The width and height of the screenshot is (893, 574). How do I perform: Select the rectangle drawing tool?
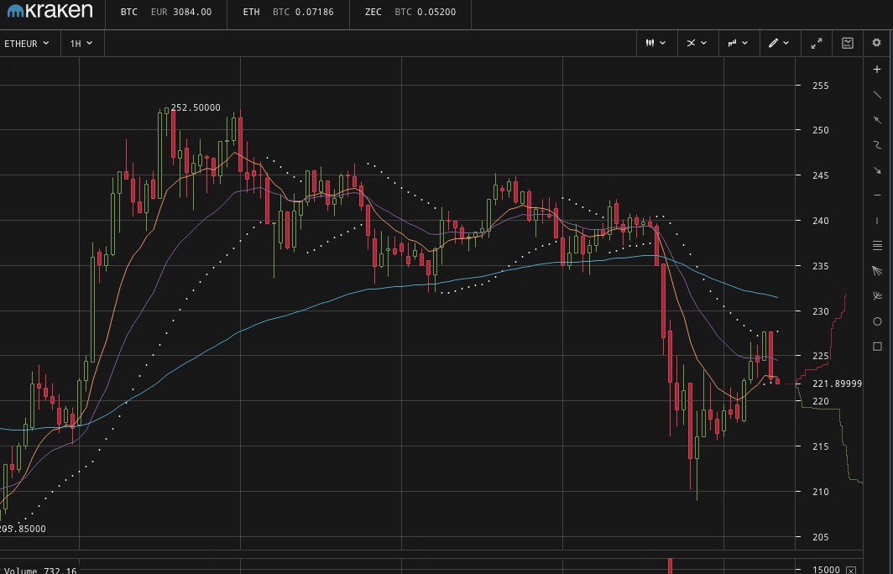pos(877,347)
